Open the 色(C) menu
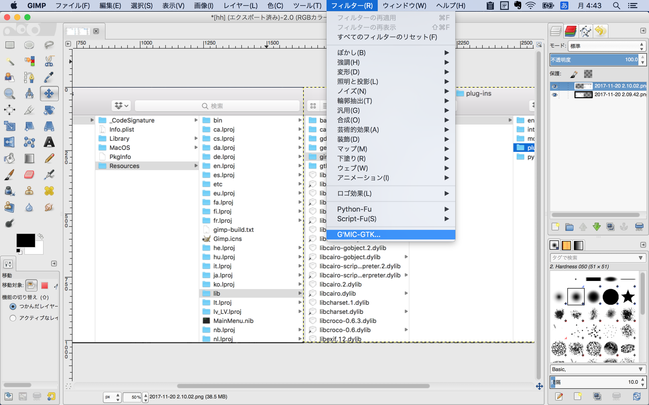Screen dimensions: 649x405 coord(275,5)
